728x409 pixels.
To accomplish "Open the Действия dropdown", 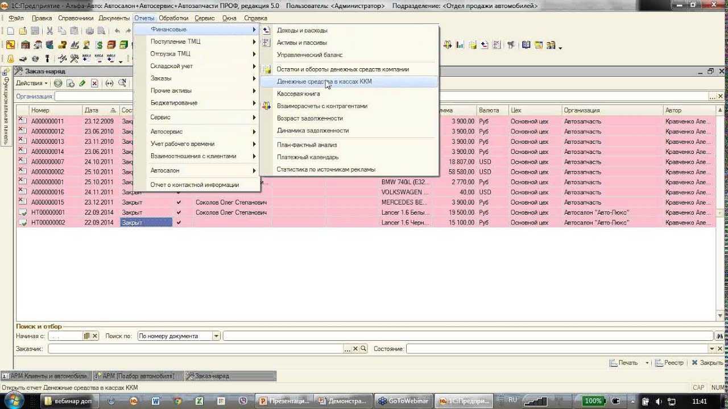I will pos(32,84).
